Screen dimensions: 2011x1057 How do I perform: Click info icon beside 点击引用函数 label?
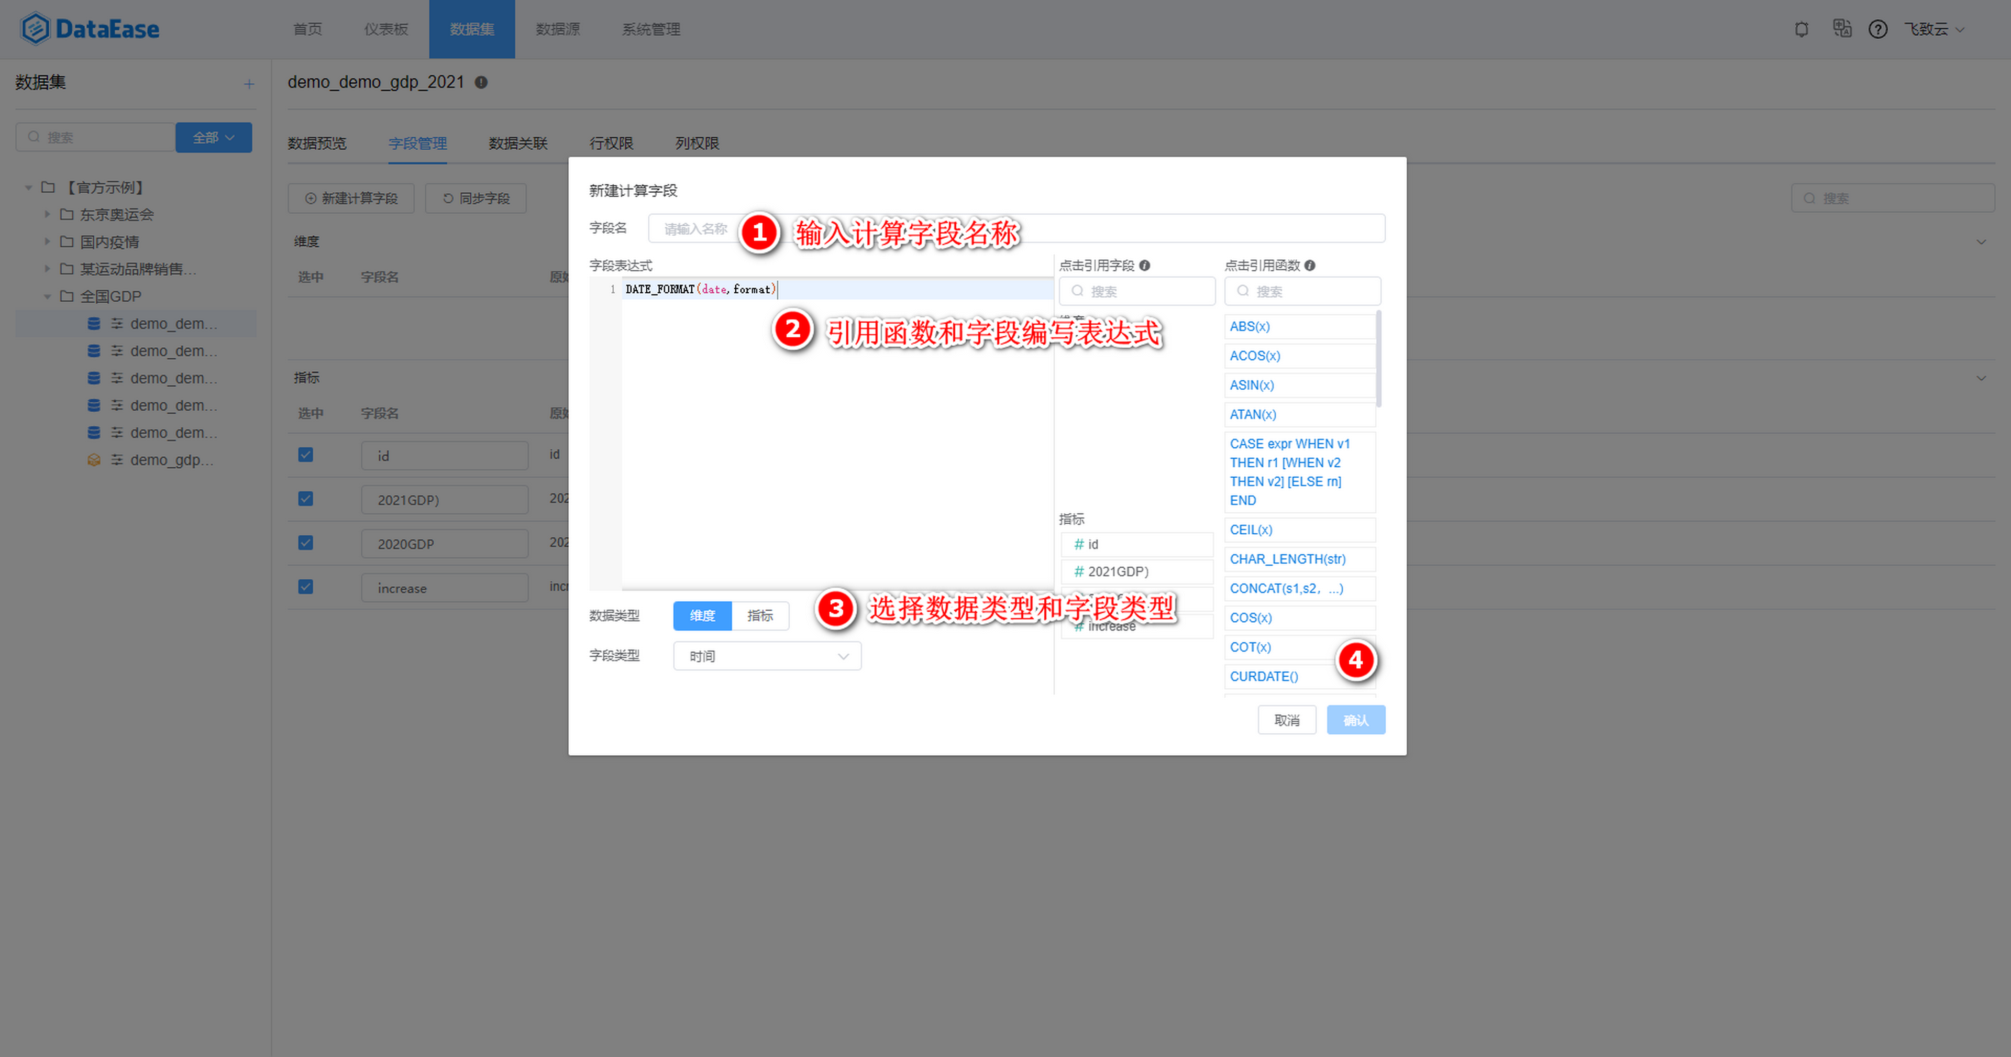1310,266
